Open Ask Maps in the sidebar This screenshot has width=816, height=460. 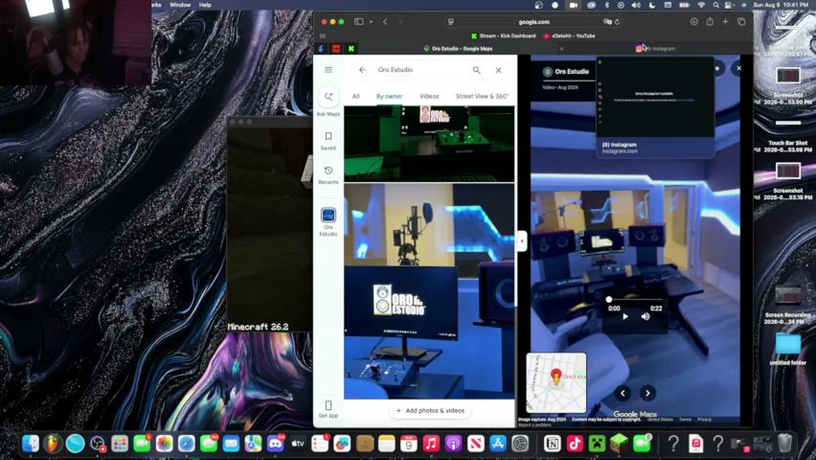(328, 102)
